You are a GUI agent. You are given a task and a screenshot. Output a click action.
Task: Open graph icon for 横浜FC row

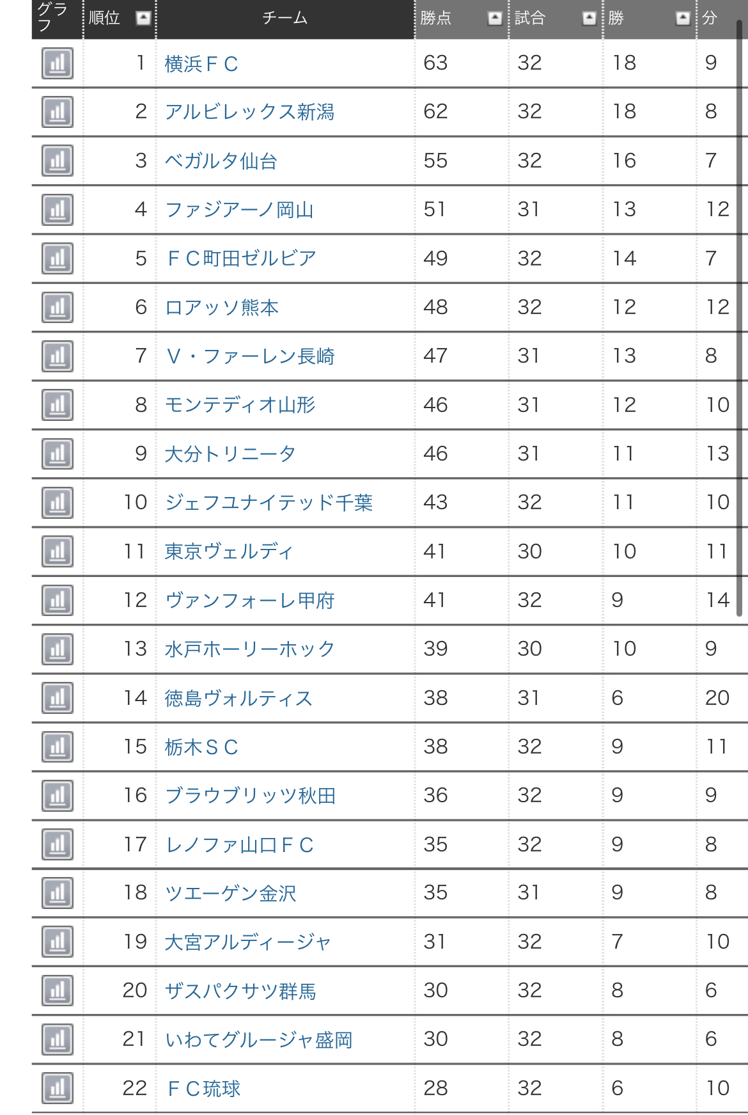(x=58, y=63)
